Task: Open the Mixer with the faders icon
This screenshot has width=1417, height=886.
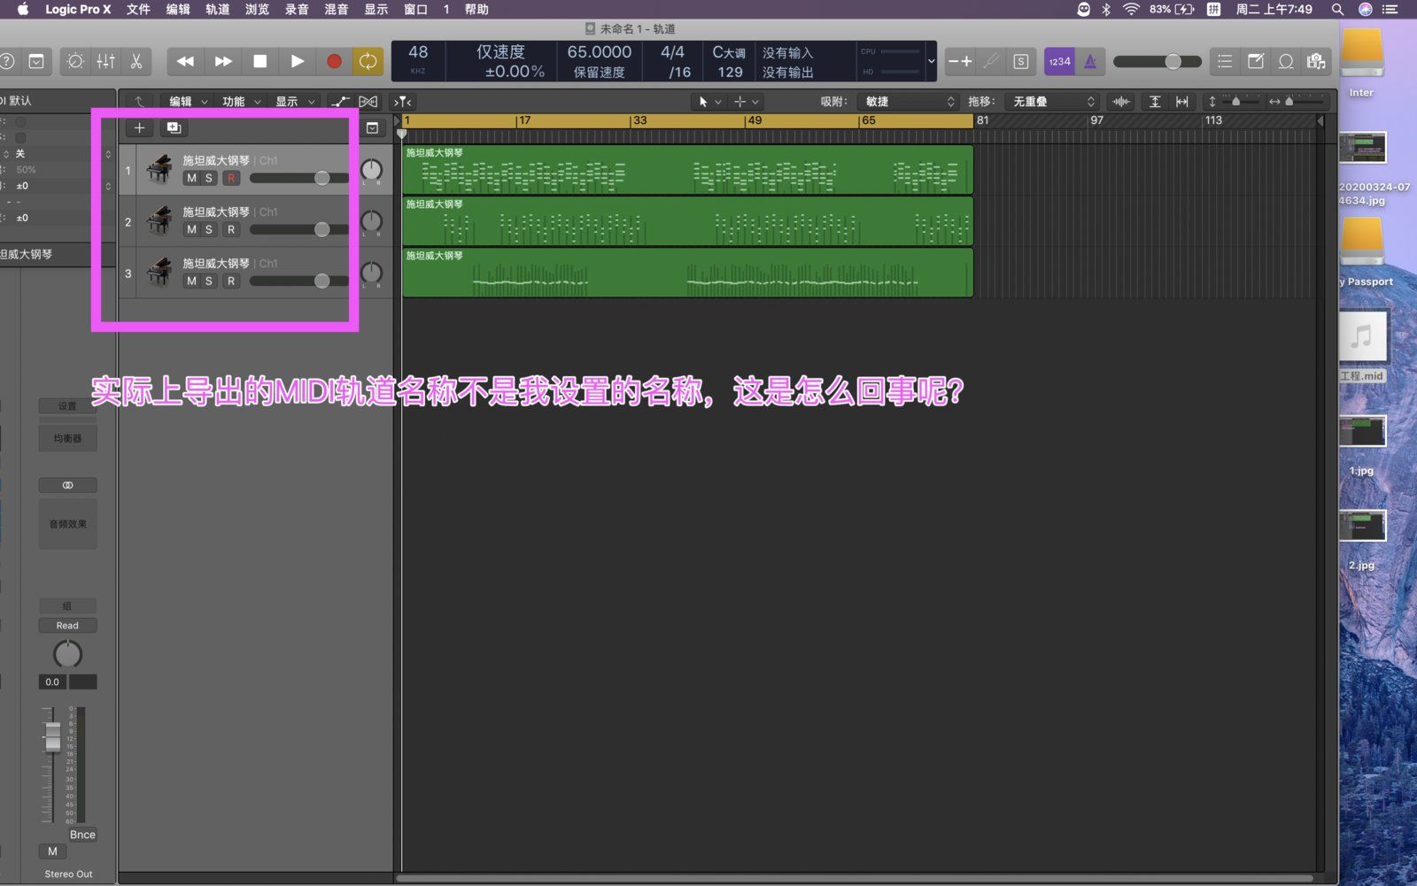Action: click(105, 61)
